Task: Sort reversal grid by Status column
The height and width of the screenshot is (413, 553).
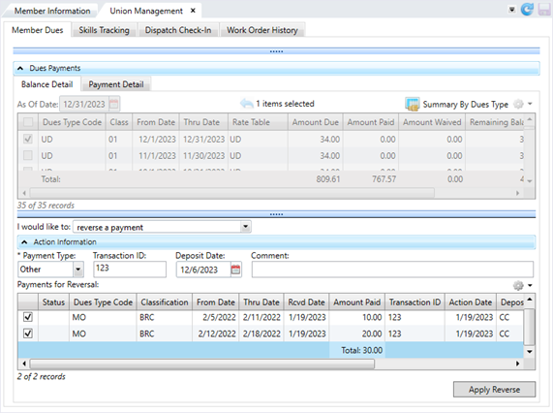Action: pos(53,302)
